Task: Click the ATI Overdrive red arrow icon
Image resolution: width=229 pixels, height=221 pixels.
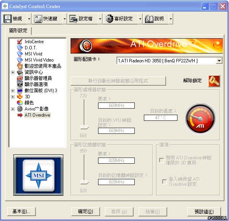Action: (x=20, y=115)
